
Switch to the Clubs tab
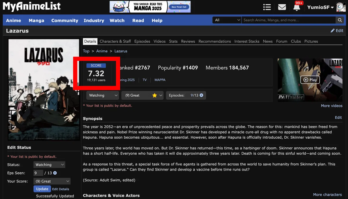pyautogui.click(x=296, y=41)
